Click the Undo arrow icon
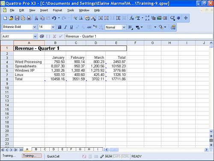This screenshot has width=214, height=161. click(x=54, y=18)
